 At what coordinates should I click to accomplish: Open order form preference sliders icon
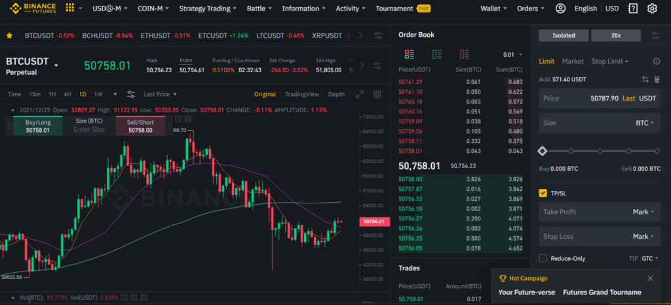pyautogui.click(x=655, y=35)
